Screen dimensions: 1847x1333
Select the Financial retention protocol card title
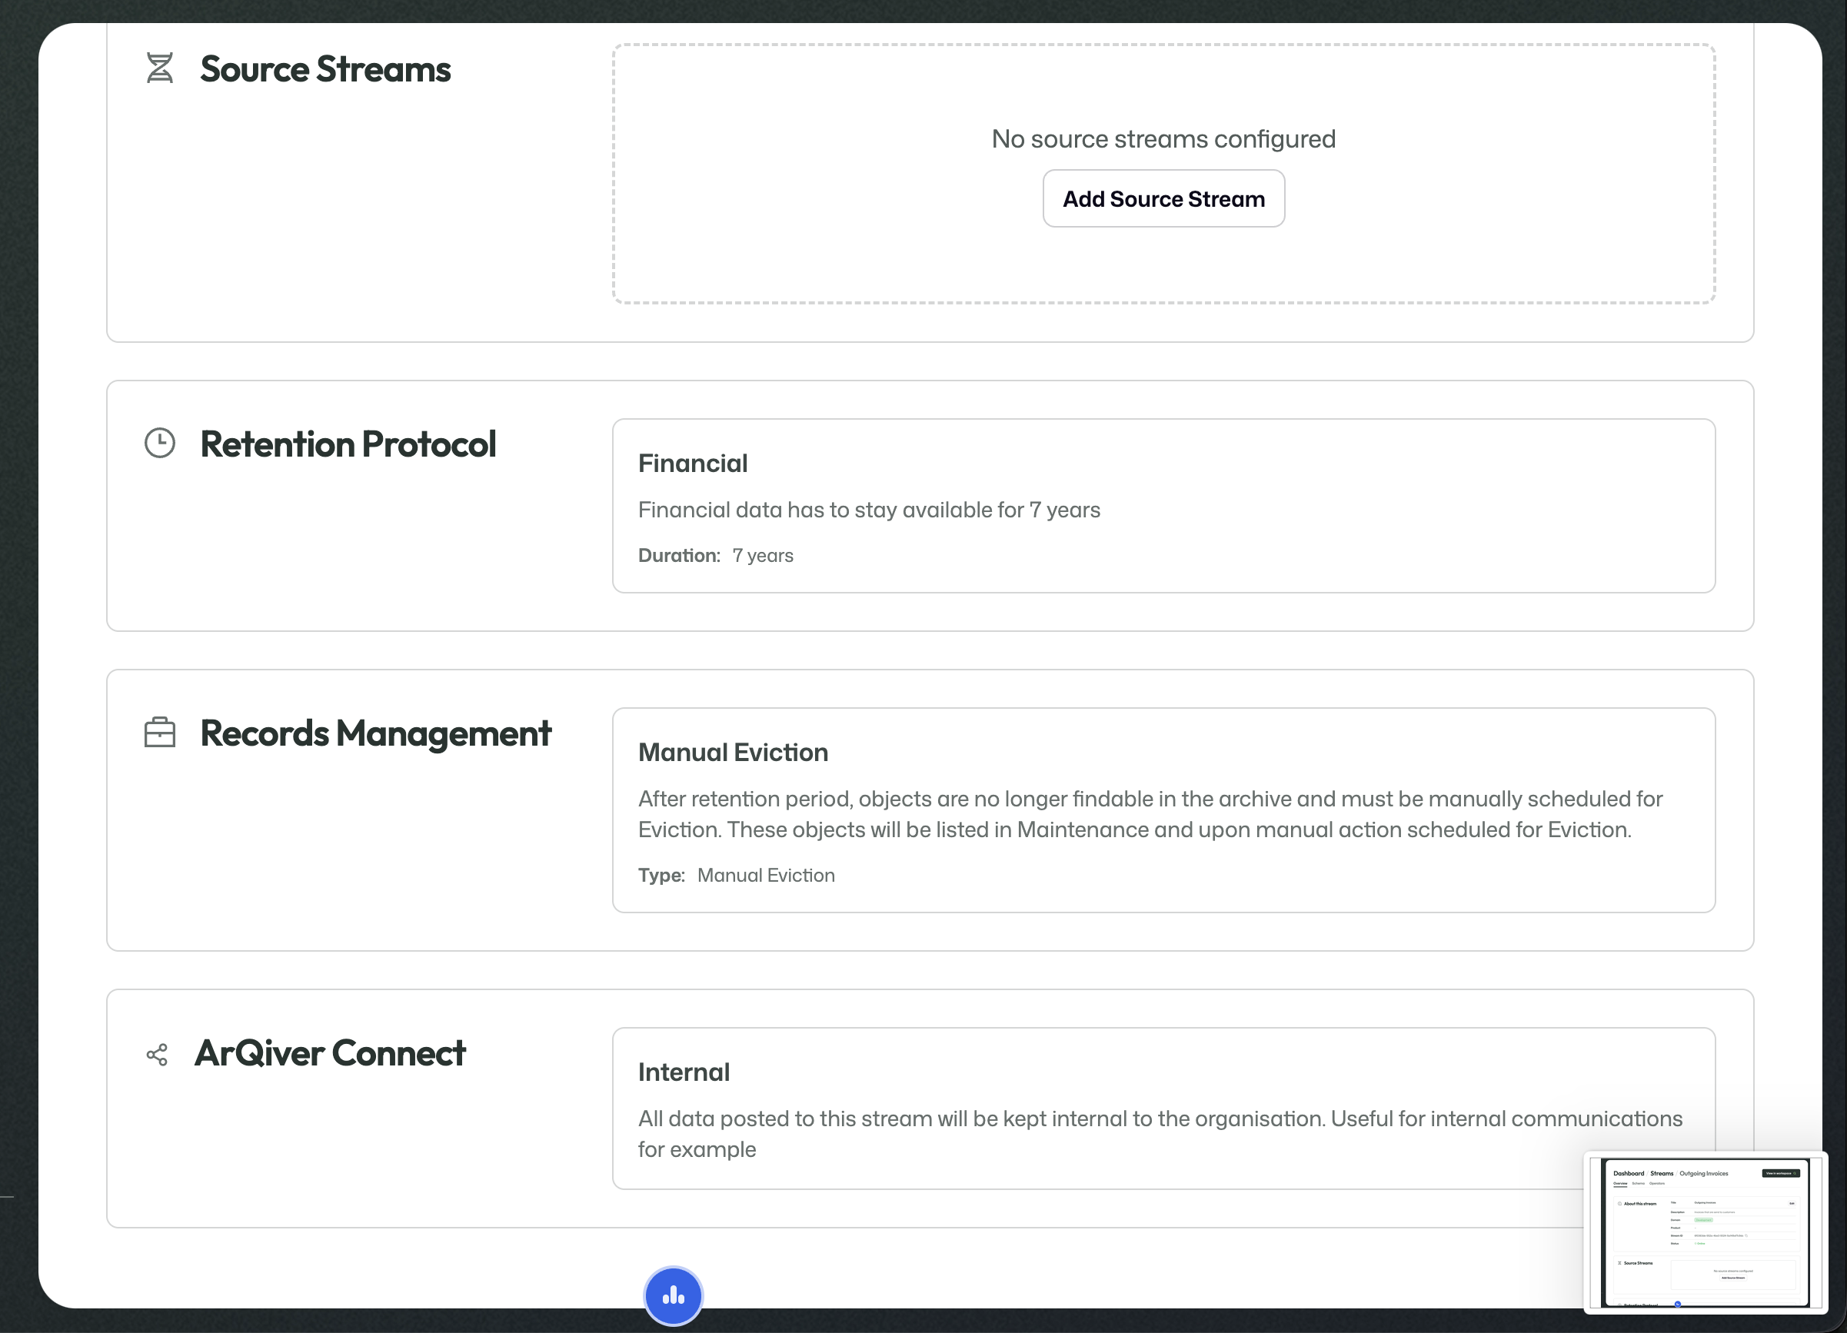click(x=692, y=464)
